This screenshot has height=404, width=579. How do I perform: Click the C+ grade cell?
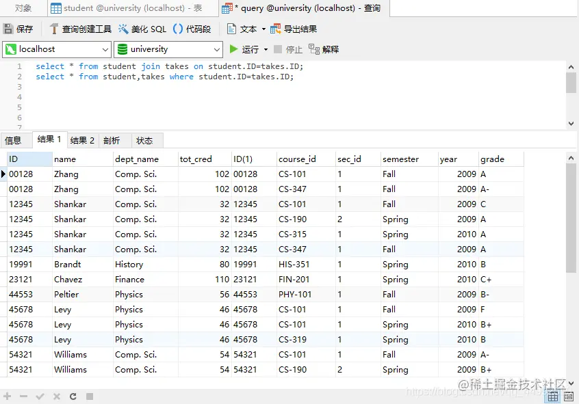[x=501, y=280]
